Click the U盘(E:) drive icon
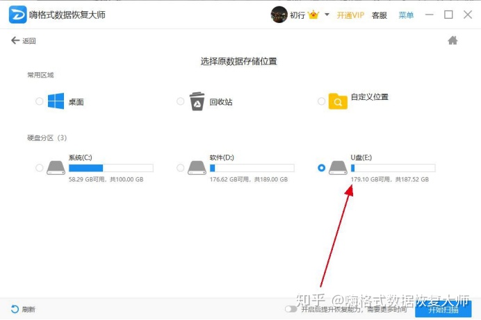Image resolution: width=481 pixels, height=320 pixels. (338, 168)
